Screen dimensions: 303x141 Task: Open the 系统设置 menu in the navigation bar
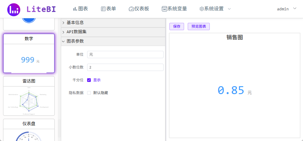click(x=212, y=9)
